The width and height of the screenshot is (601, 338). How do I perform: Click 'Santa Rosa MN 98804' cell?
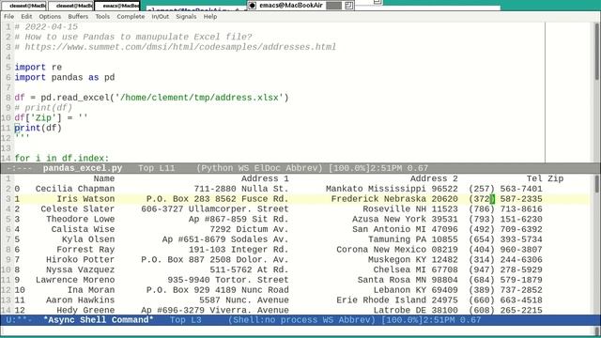pyautogui.click(x=408, y=280)
